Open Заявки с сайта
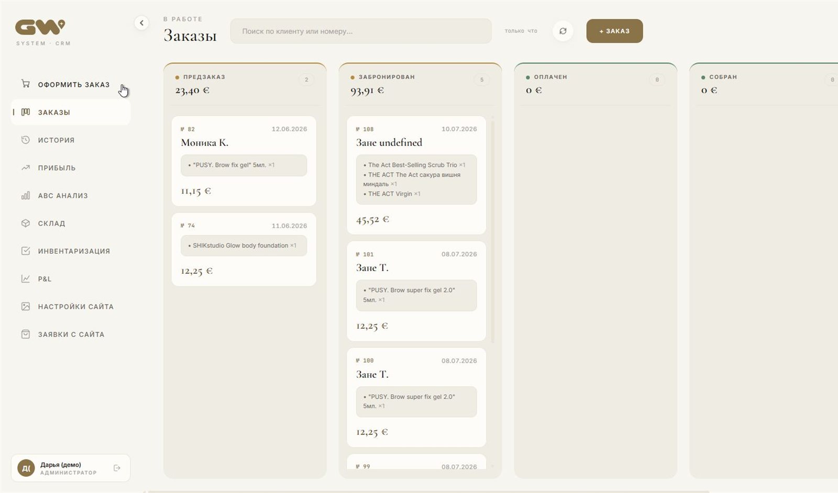838x493 pixels. (x=71, y=334)
